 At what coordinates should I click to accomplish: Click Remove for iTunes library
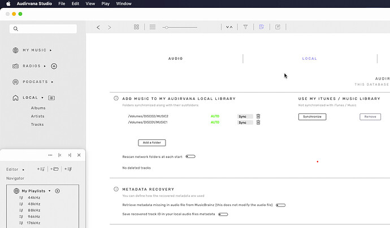[x=370, y=117]
